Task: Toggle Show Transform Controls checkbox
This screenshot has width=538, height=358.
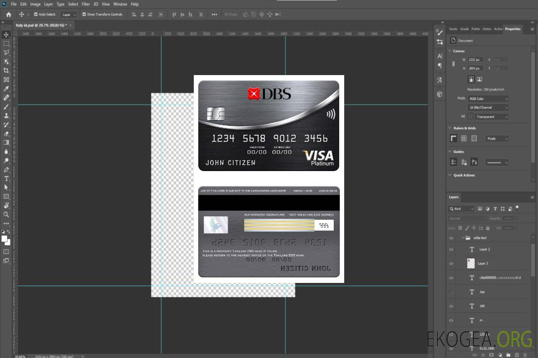Action: [84, 14]
